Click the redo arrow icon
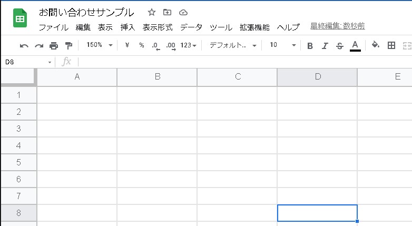The width and height of the screenshot is (412, 226). tap(38, 46)
